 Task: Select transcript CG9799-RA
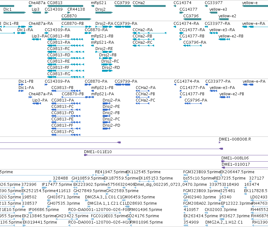click(x=126, y=23)
